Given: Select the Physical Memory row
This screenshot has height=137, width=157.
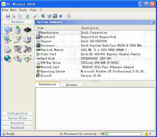Looking at the screenshot, I should pos(95,50).
